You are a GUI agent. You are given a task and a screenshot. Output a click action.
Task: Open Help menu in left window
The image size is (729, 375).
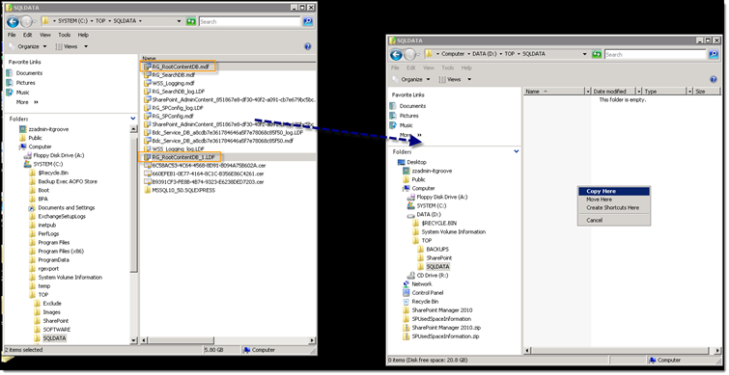[83, 35]
